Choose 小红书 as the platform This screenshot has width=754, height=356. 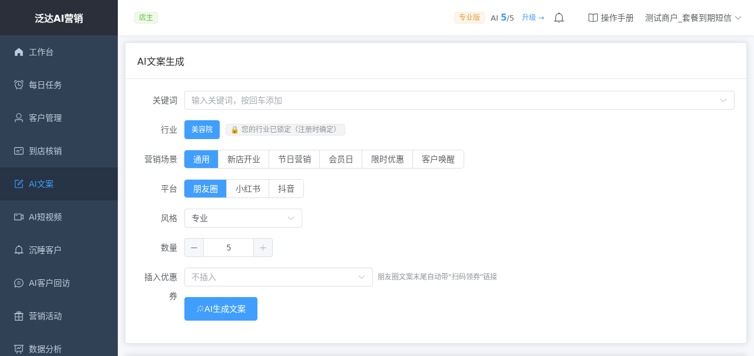[248, 189]
